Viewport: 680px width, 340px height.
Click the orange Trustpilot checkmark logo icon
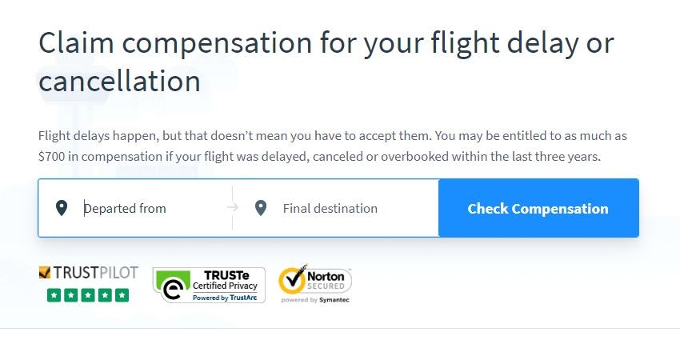pyautogui.click(x=45, y=272)
